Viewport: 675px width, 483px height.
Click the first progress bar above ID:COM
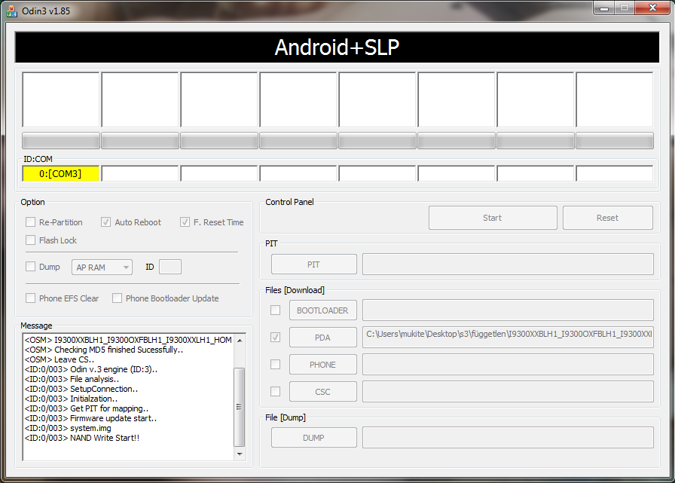pyautogui.click(x=61, y=141)
